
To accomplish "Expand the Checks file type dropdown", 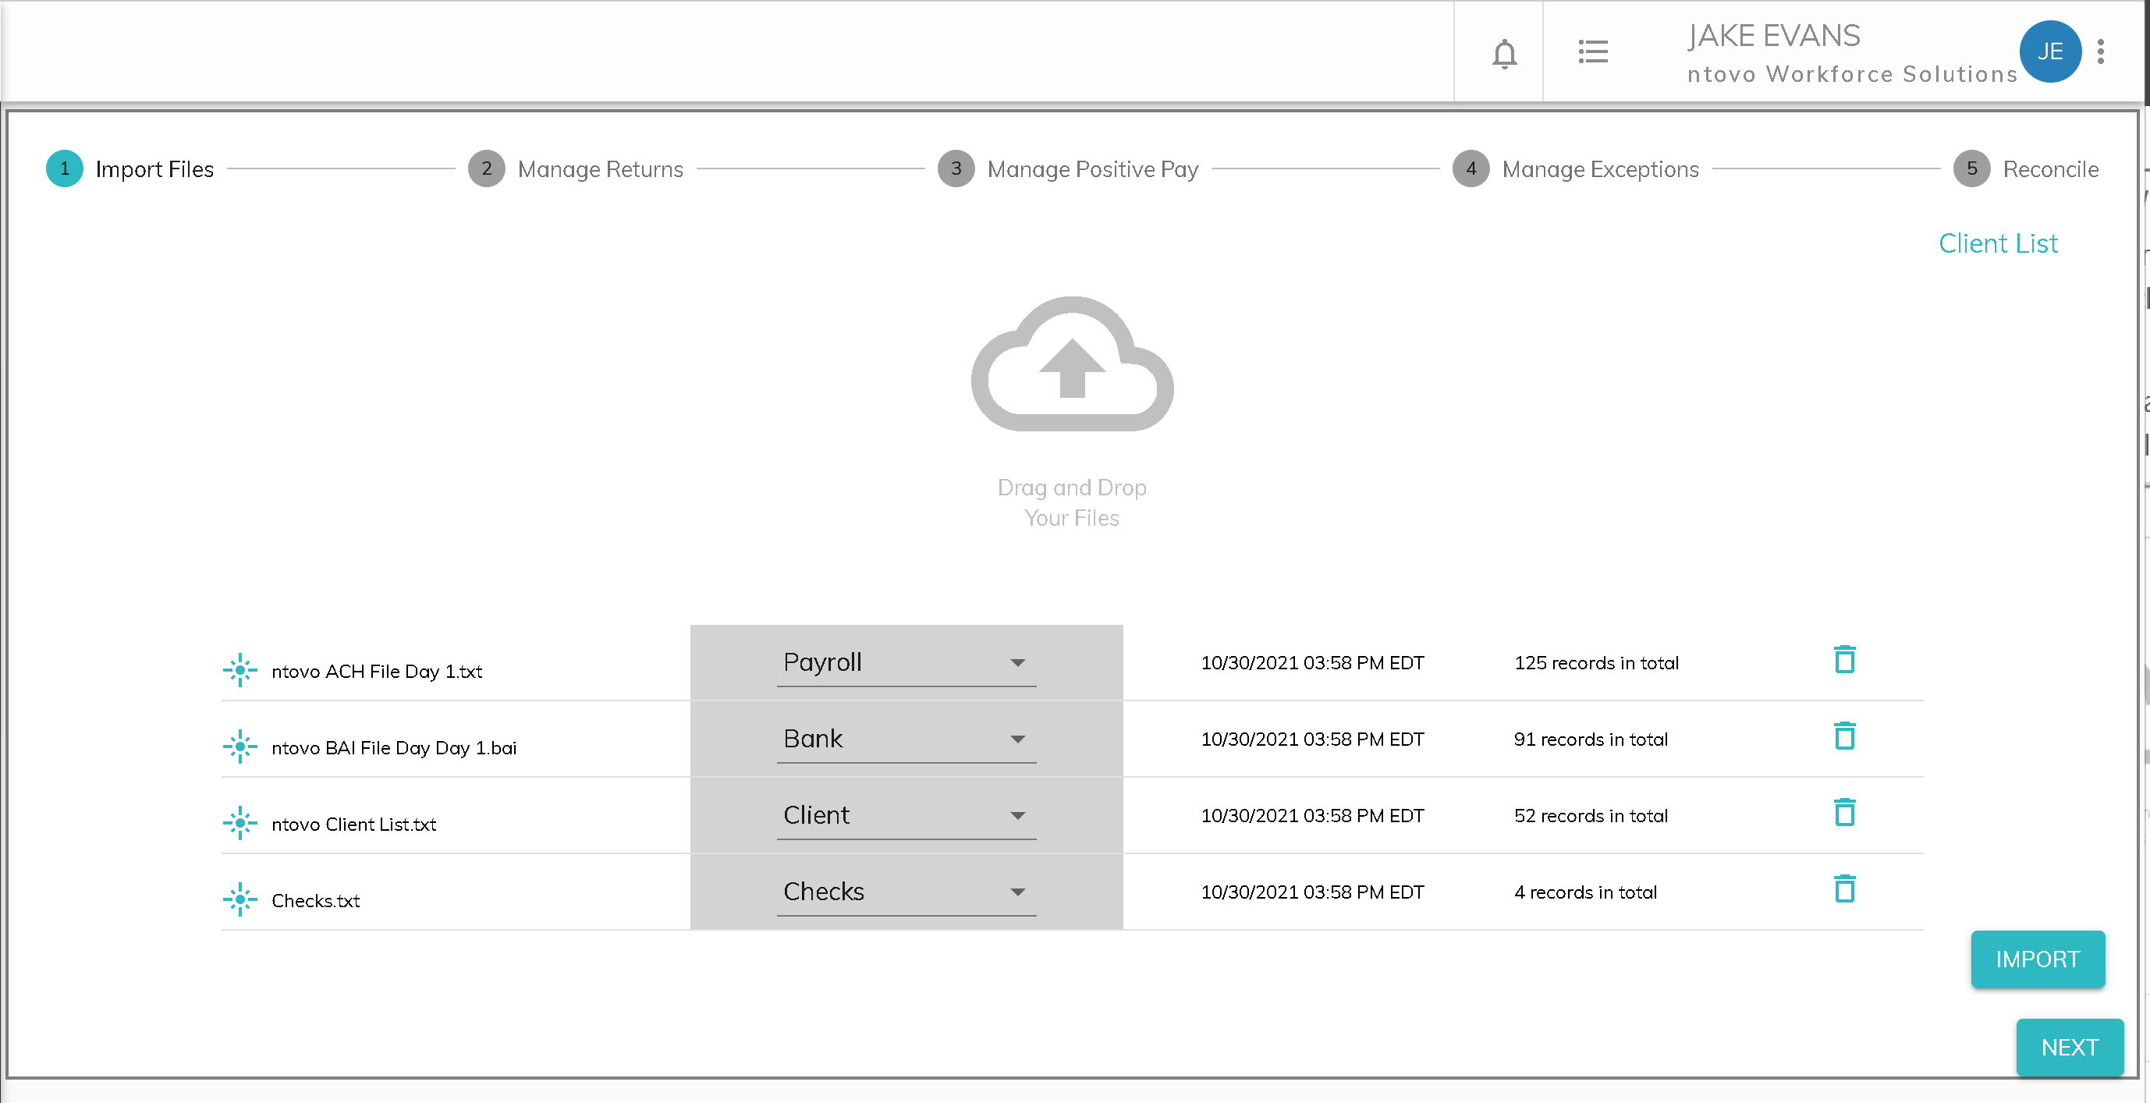I will [906, 892].
